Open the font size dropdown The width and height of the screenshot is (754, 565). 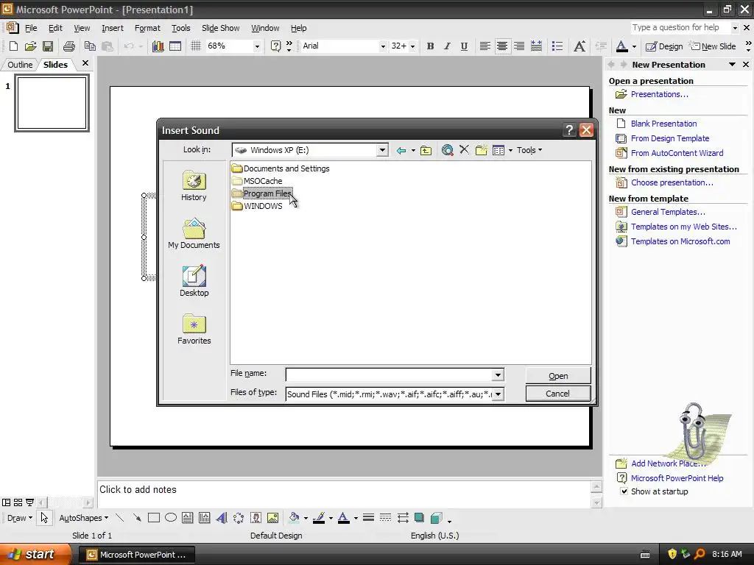click(412, 46)
